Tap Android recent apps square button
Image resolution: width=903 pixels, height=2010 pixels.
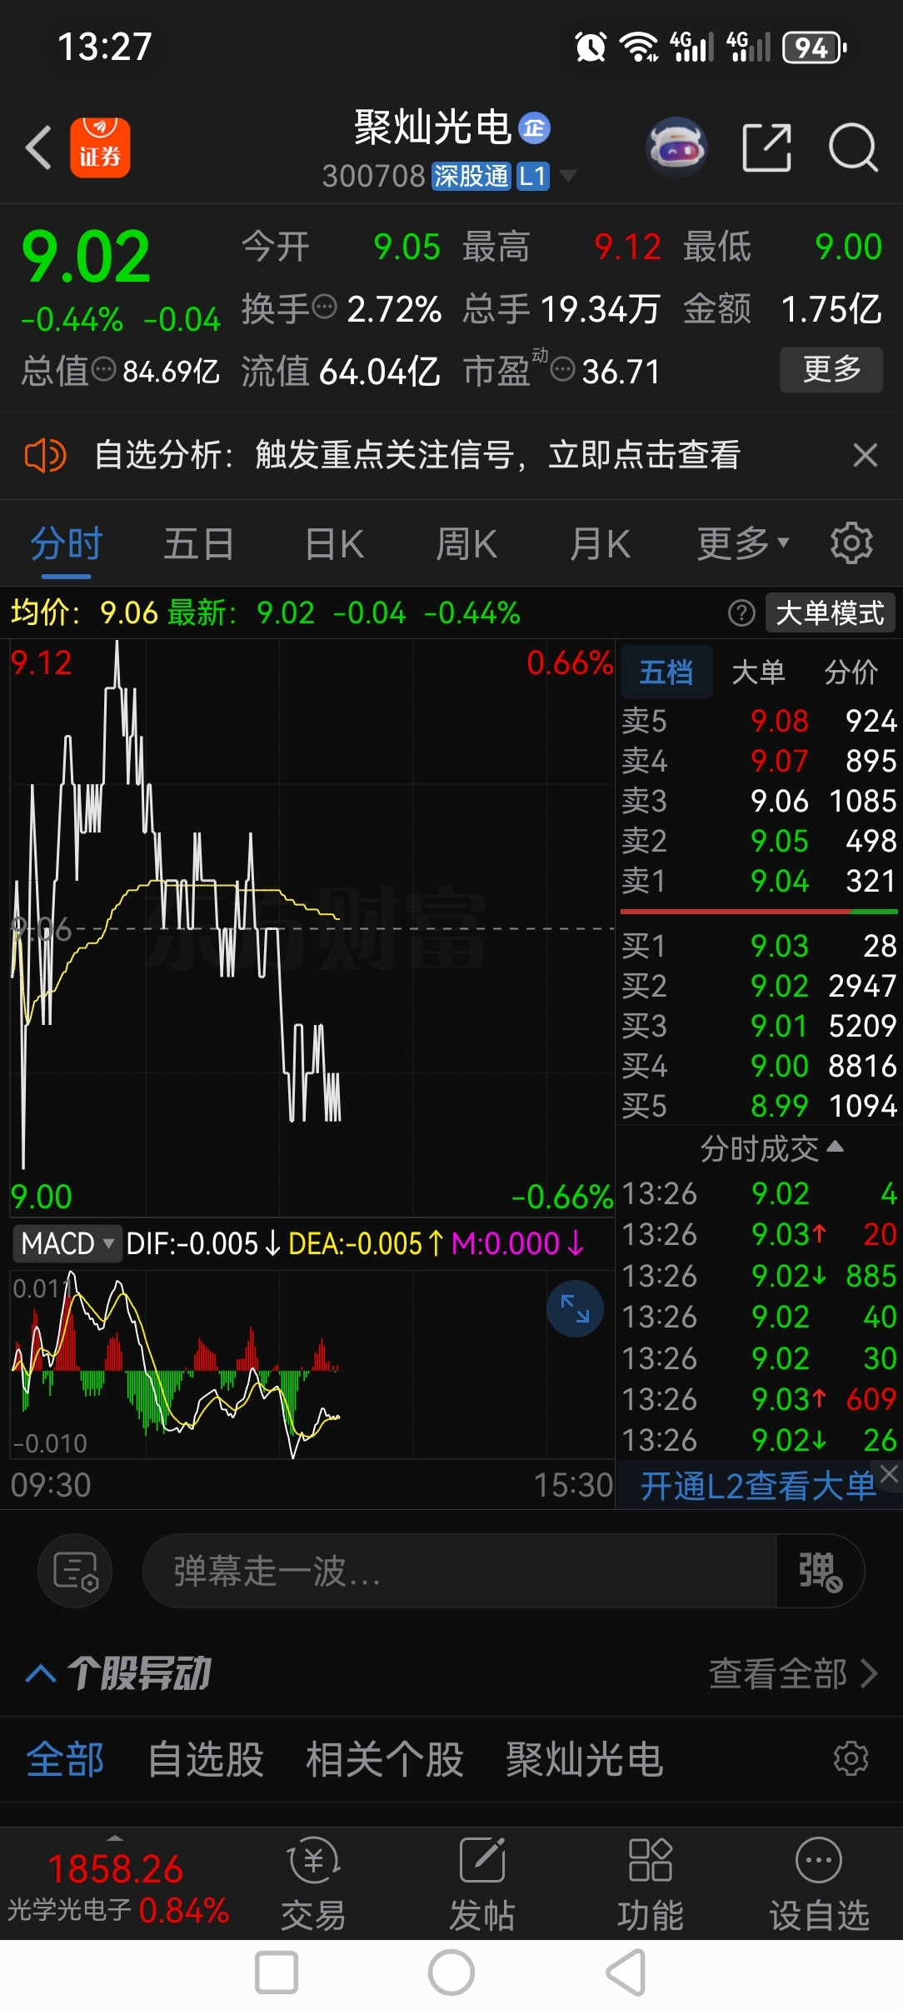tap(277, 1972)
